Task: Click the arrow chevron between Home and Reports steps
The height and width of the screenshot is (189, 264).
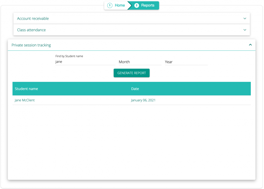Action: (x=129, y=5)
